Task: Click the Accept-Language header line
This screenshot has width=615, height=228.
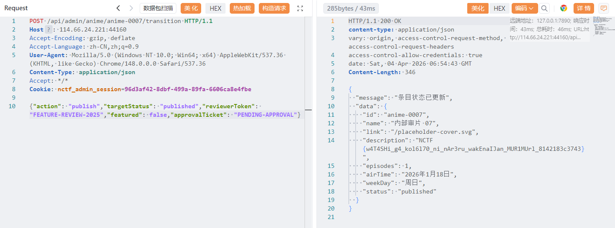Action: point(84,46)
